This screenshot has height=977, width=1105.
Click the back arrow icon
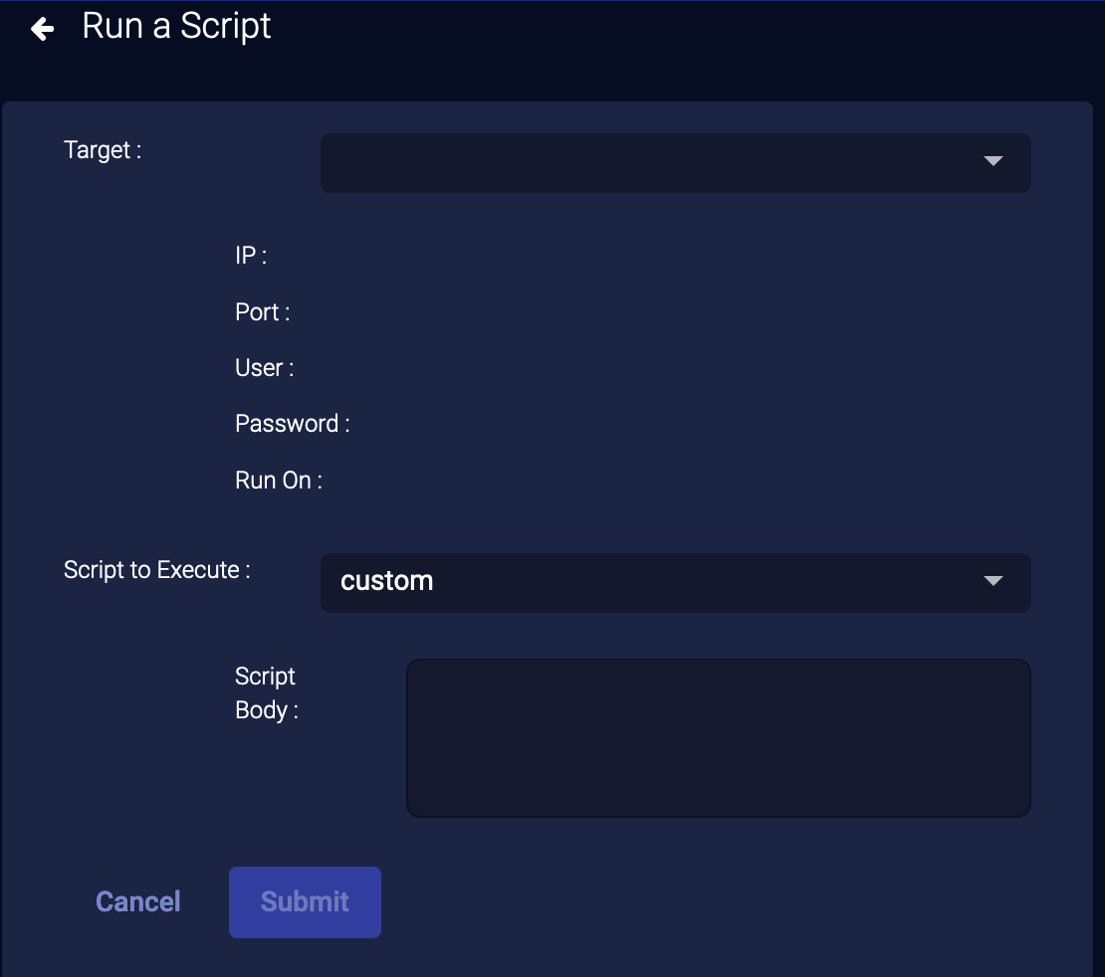42,29
